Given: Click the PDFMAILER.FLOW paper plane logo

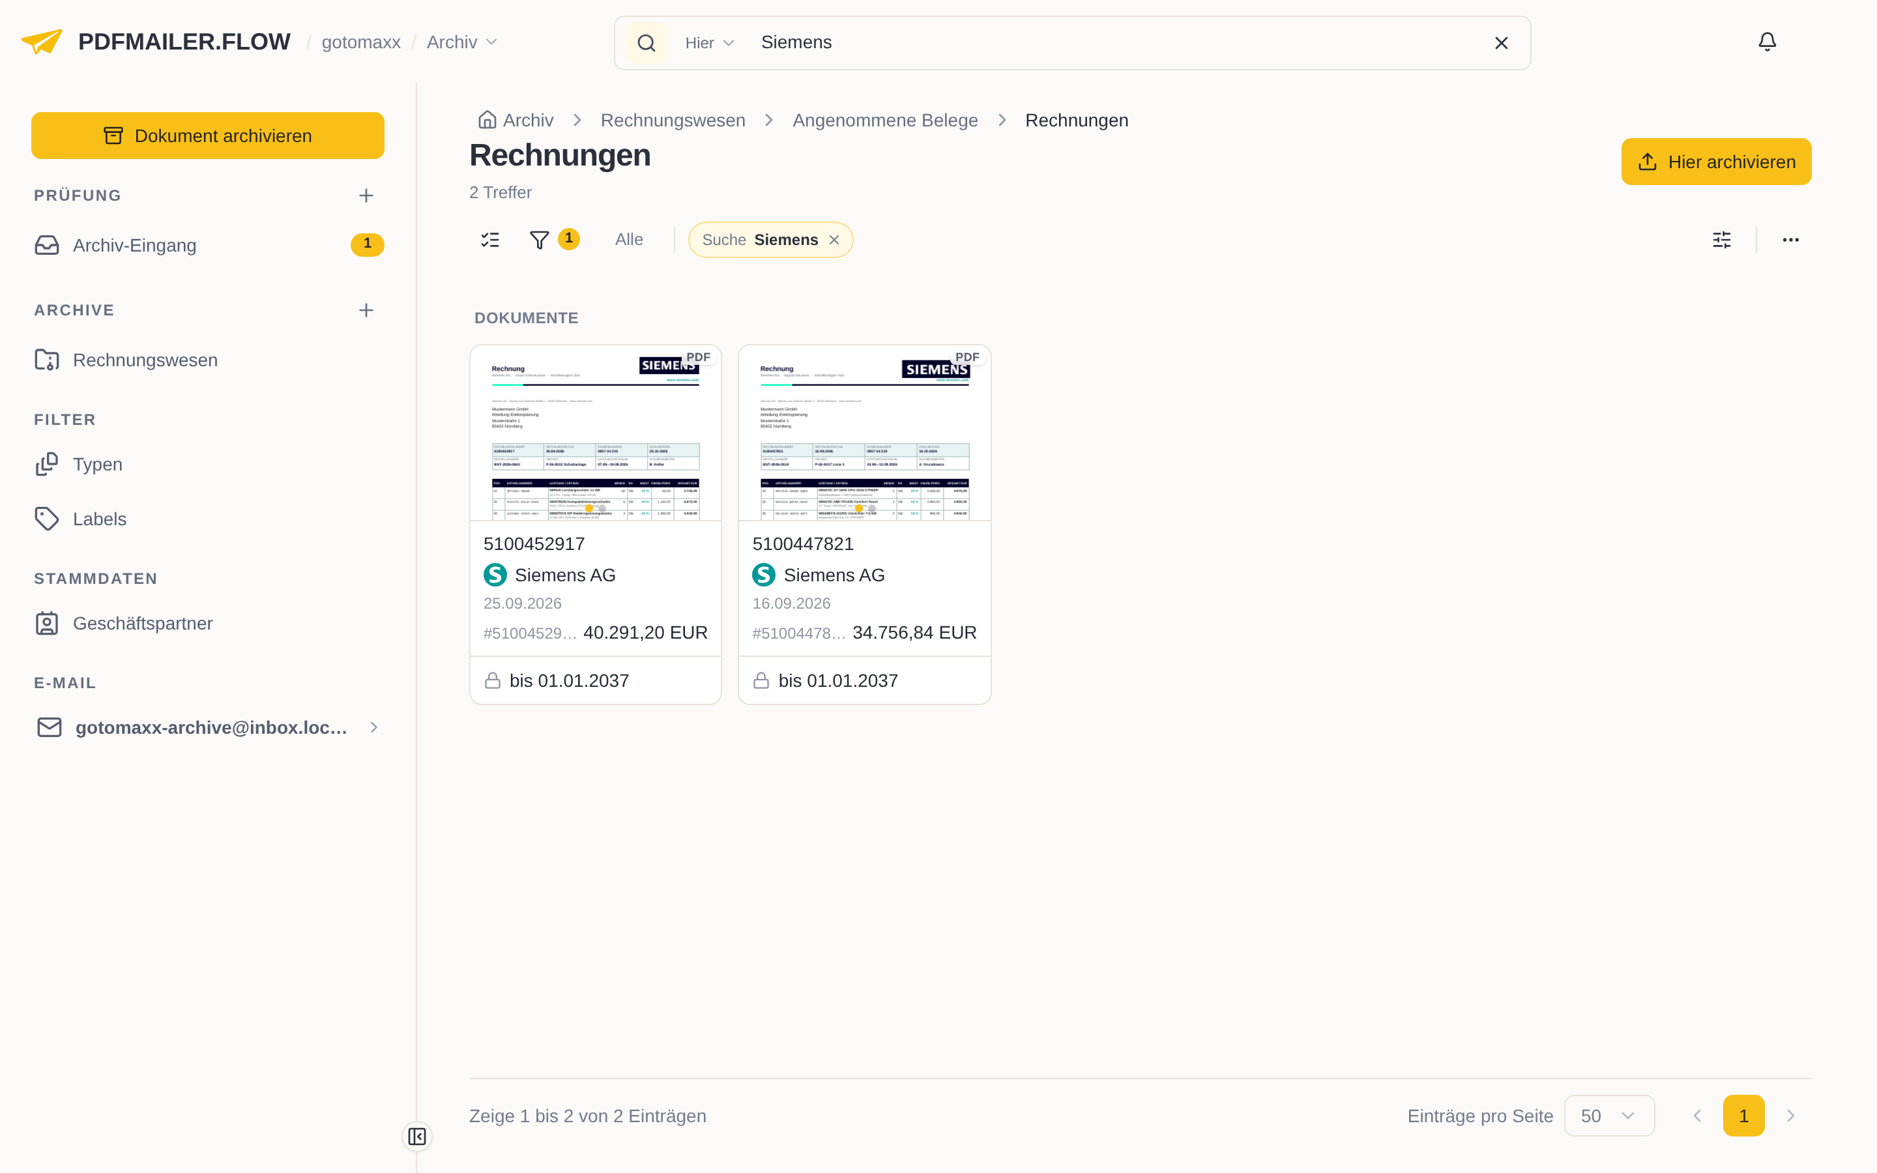Looking at the screenshot, I should tap(42, 42).
